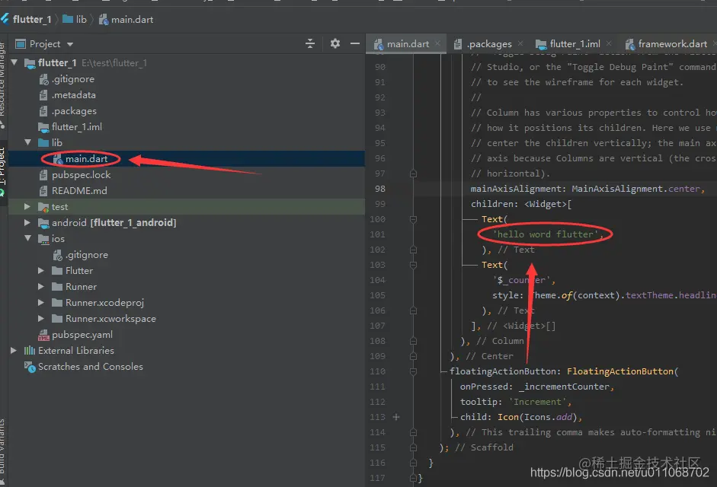Click the fold marker on line 100

pyautogui.click(x=414, y=219)
